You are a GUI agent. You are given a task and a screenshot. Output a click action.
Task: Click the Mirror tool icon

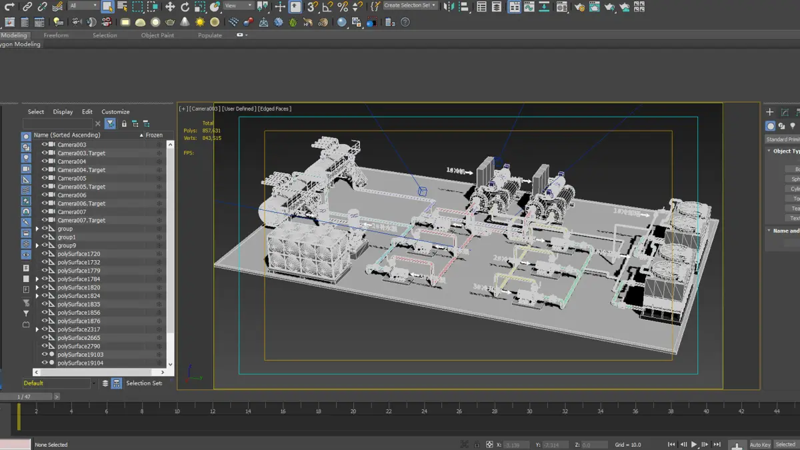[x=448, y=7]
